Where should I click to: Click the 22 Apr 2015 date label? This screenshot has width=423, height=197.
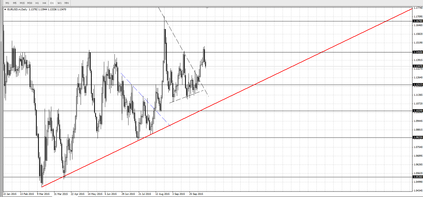point(78,194)
